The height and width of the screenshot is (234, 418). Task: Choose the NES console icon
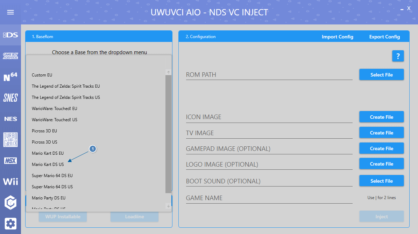[x=10, y=119]
